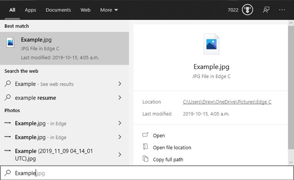Viewport: 294px width, 180px height.
Task: Open the C:\Users\Drew\OneDrive\Pictures\Edge C location link
Action: tap(227, 102)
